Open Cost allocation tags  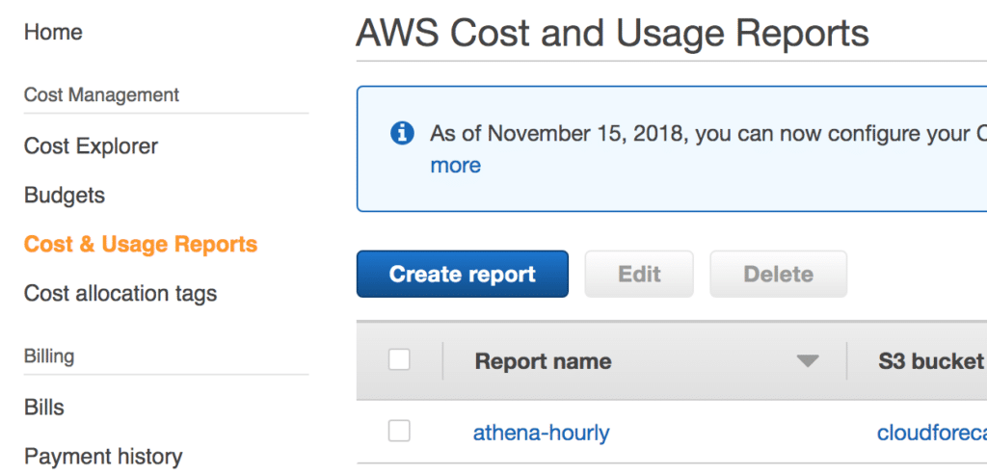(120, 293)
